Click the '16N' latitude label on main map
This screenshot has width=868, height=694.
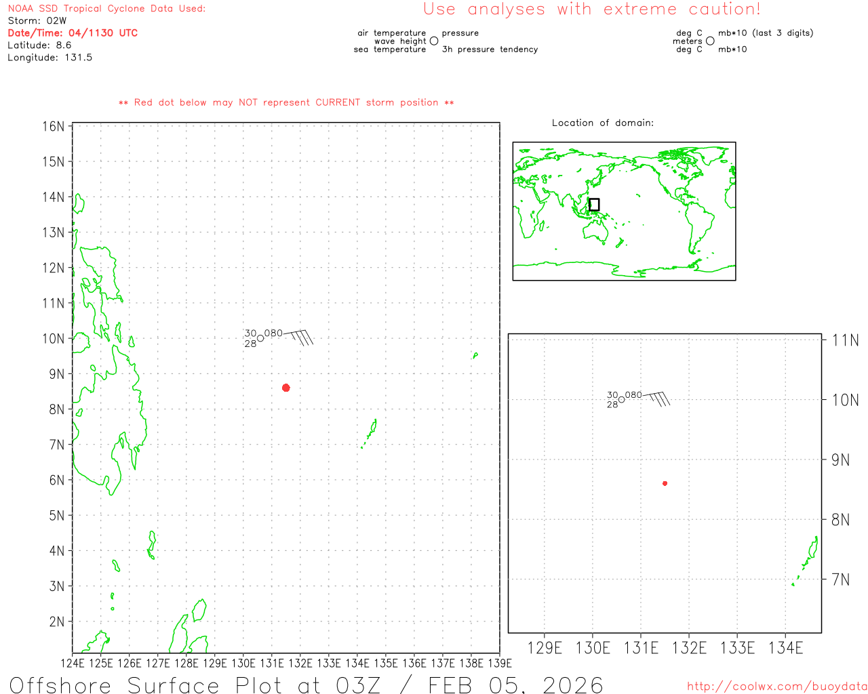coord(54,127)
